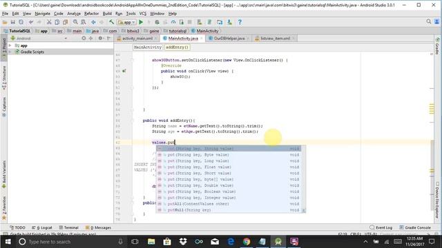Select put(String key, Float value) suggestion
This screenshot has width=442, height=248.
pyautogui.click(x=229, y=167)
